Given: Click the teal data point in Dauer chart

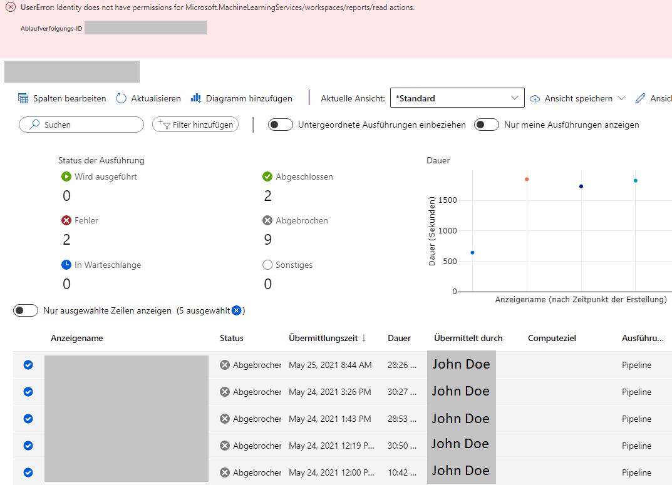Looking at the screenshot, I should click(636, 181).
